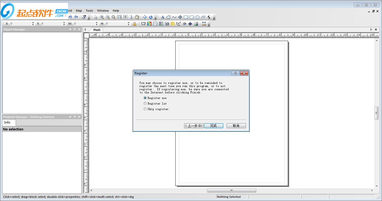This screenshot has width=382, height=201.
Task: Click the 取消 cancel button
Action: (x=236, y=126)
